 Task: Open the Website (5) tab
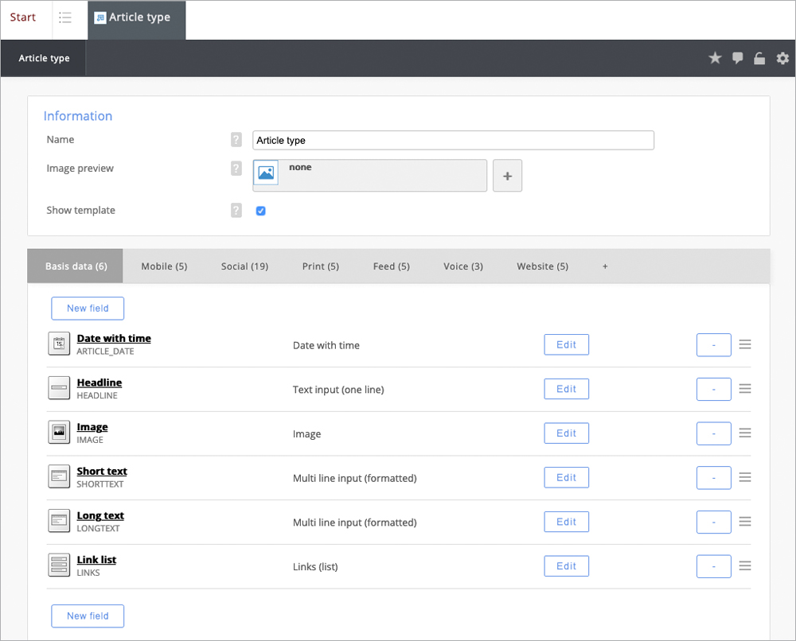pos(542,266)
